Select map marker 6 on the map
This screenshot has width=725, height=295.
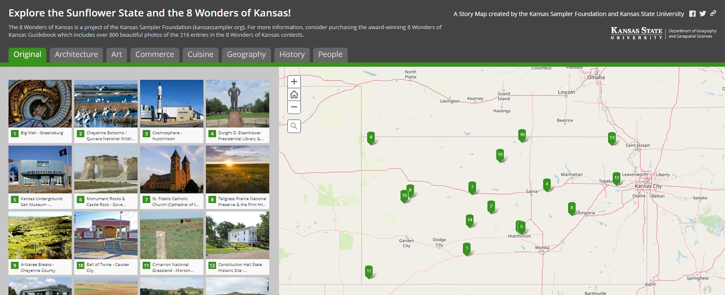[411, 190]
